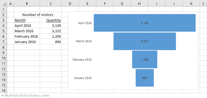Select the April 2016 funnel bar

[x=145, y=23]
